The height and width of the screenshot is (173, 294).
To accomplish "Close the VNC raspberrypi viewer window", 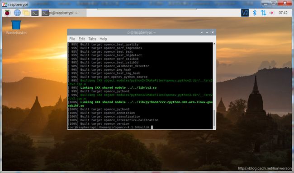I will [x=285, y=3].
